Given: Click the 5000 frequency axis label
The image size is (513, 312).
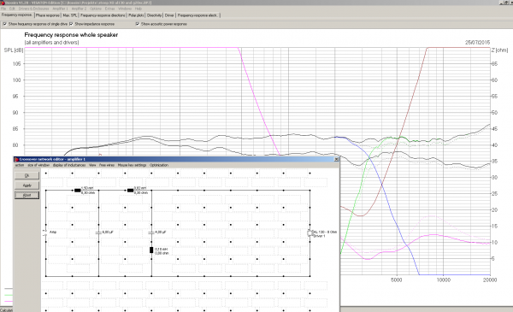Looking at the screenshot, I should [x=396, y=280].
